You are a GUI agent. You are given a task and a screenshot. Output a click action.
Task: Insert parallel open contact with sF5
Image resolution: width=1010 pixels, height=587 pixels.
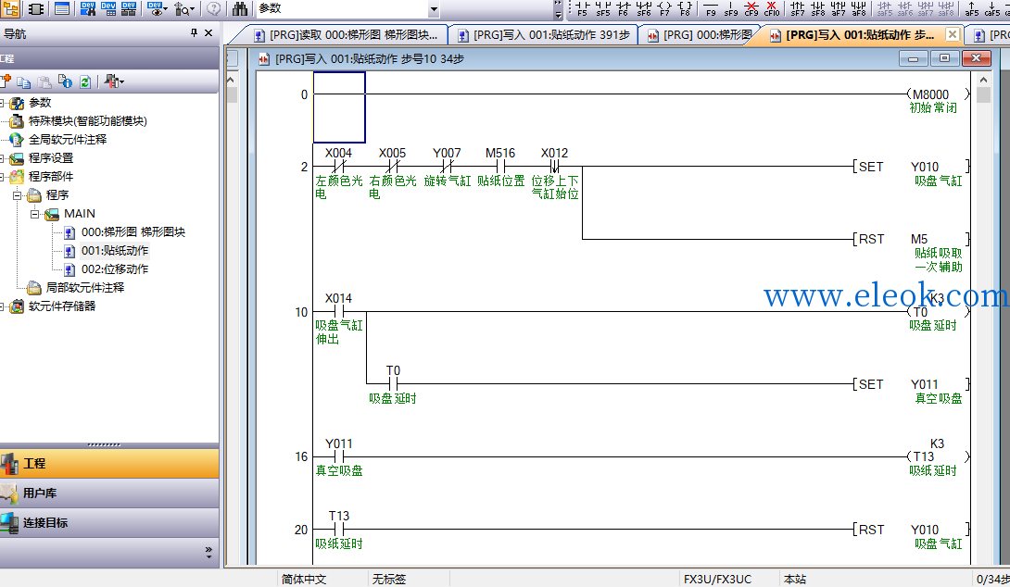tap(602, 8)
